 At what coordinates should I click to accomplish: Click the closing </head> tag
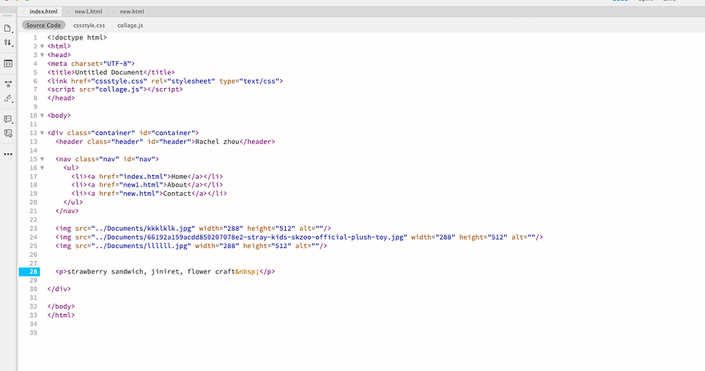(x=61, y=98)
